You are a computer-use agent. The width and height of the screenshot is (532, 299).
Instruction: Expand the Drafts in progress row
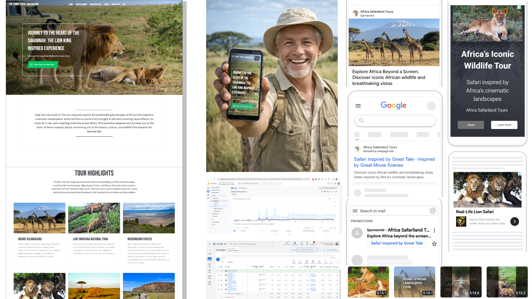pyautogui.click(x=222, y=271)
